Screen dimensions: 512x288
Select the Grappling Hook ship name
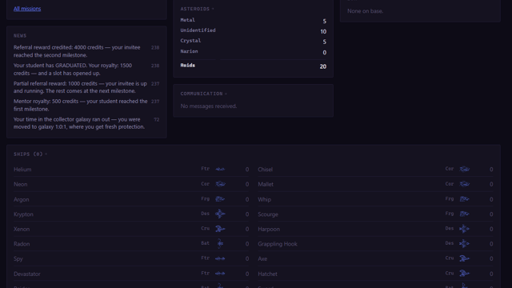click(x=278, y=244)
